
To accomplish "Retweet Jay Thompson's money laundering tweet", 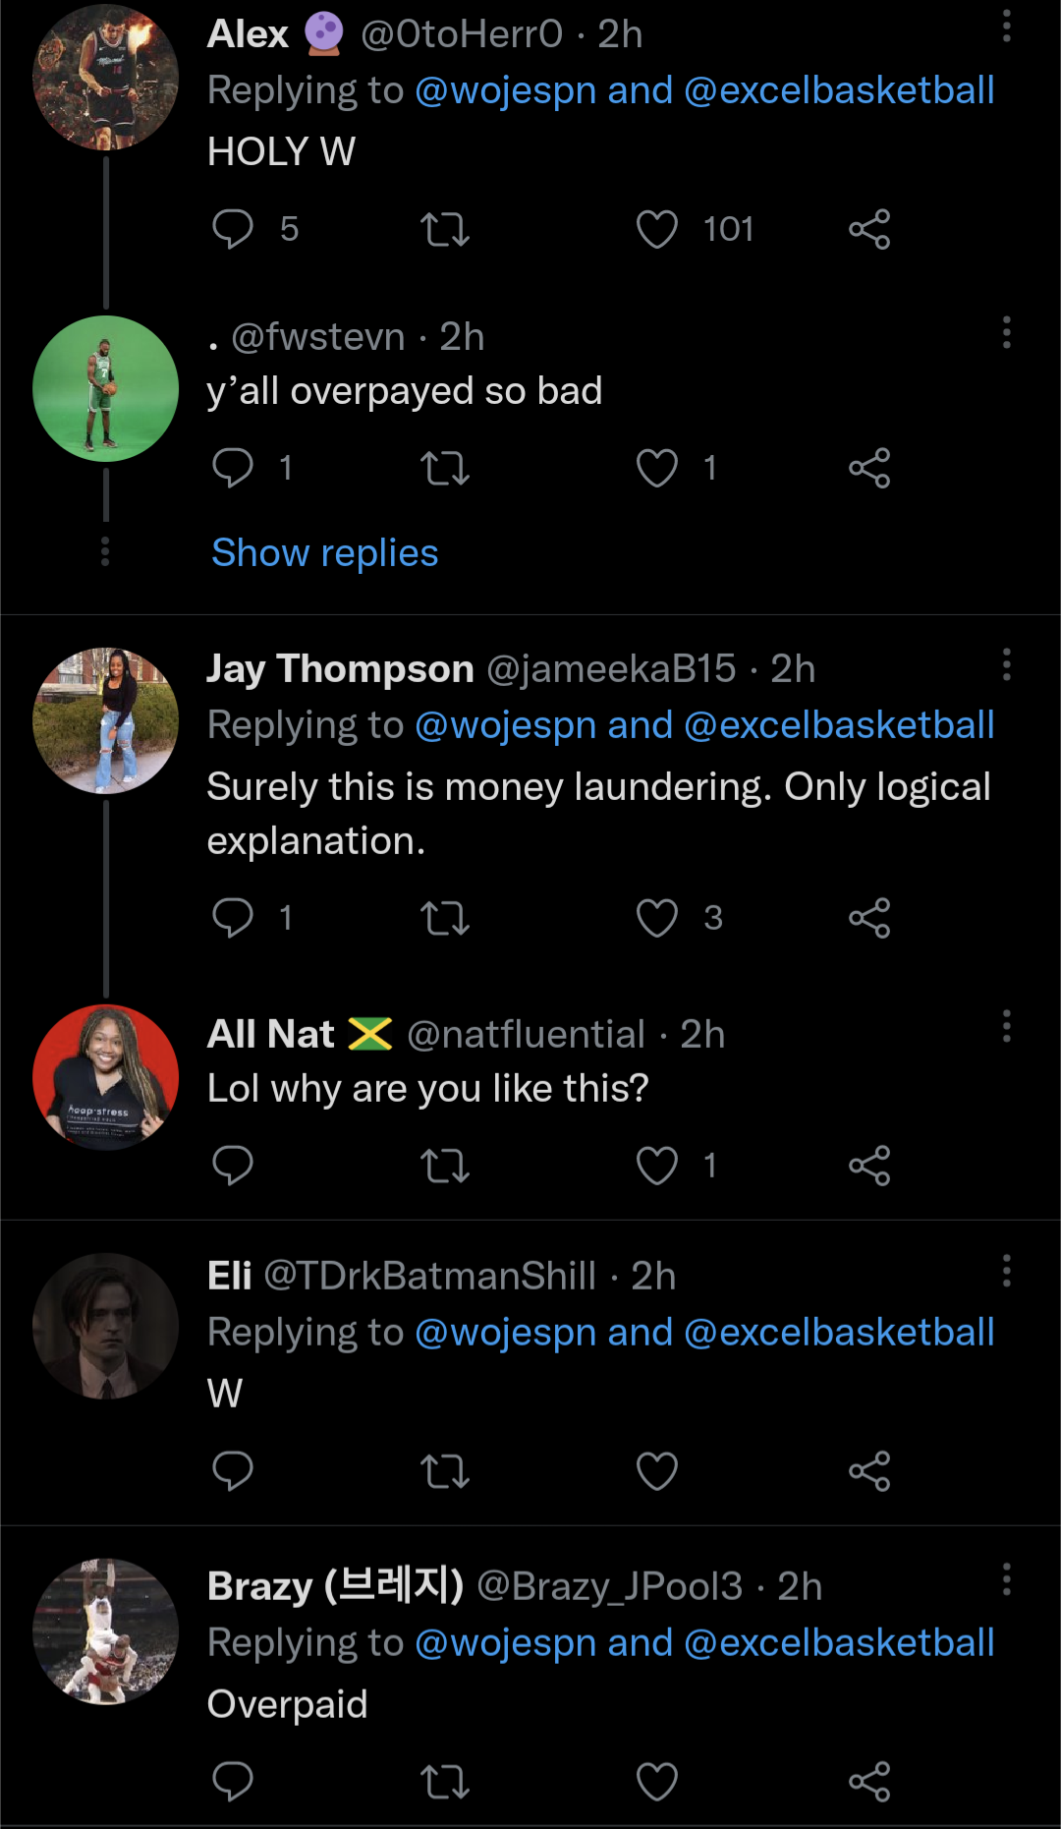I will pos(445,919).
